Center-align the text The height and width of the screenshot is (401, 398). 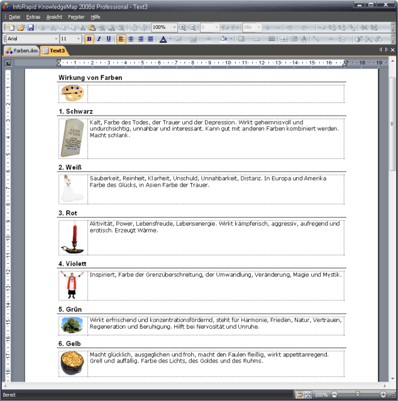tap(131, 39)
